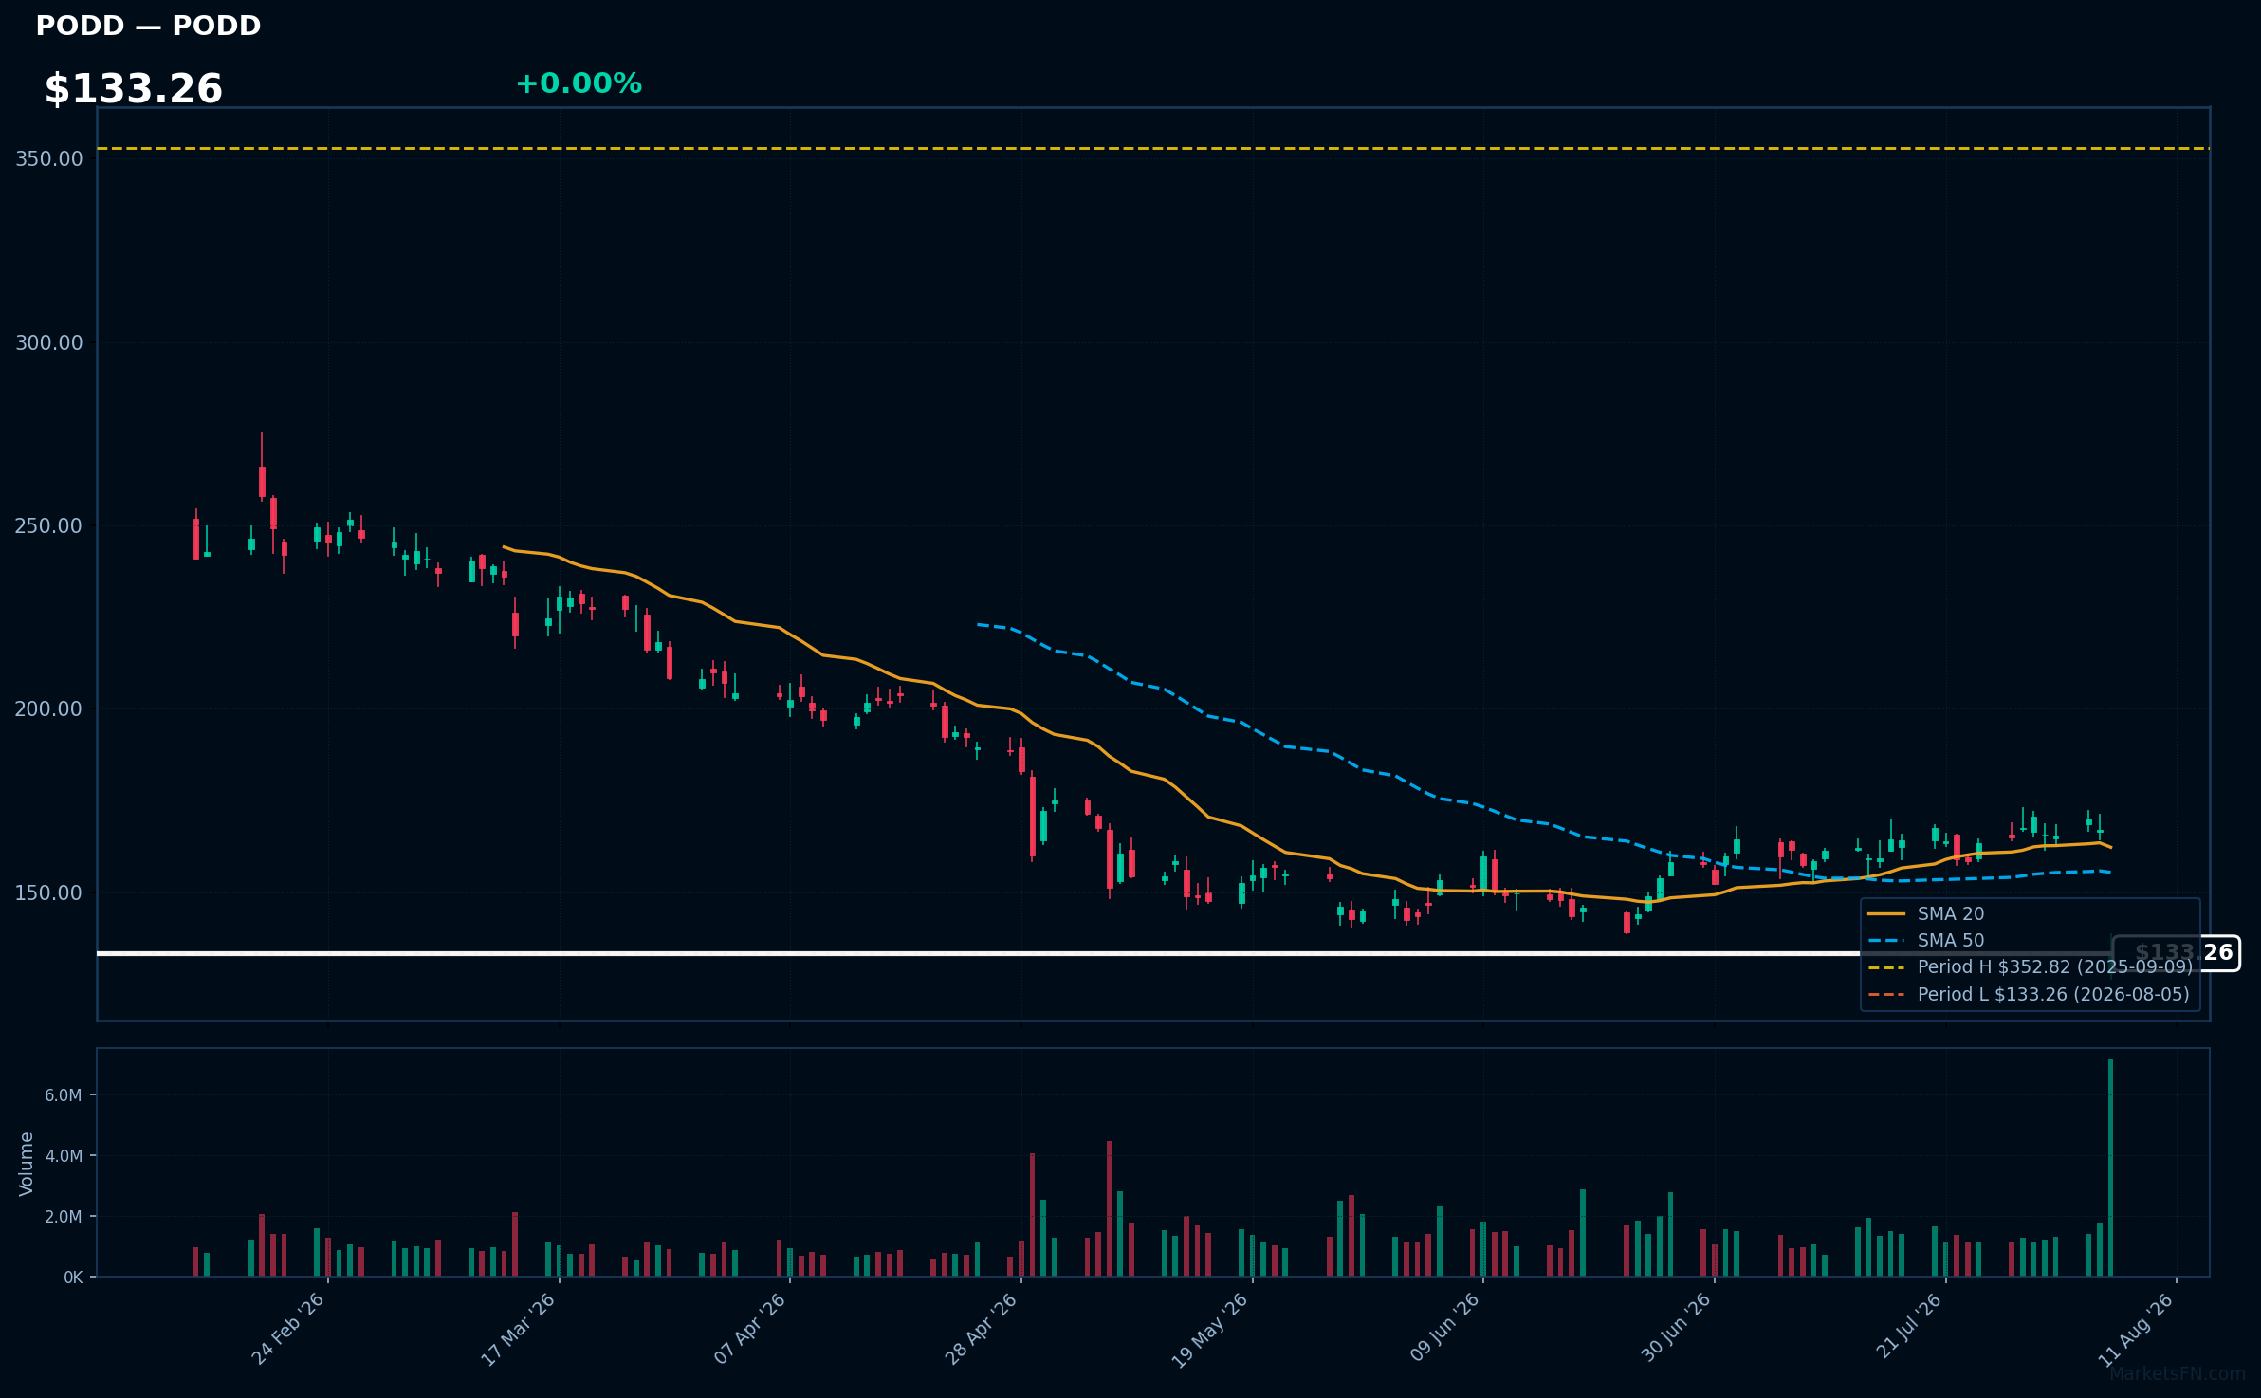Click the 19 May '26 date label
2261x1398 pixels.
1211,1330
